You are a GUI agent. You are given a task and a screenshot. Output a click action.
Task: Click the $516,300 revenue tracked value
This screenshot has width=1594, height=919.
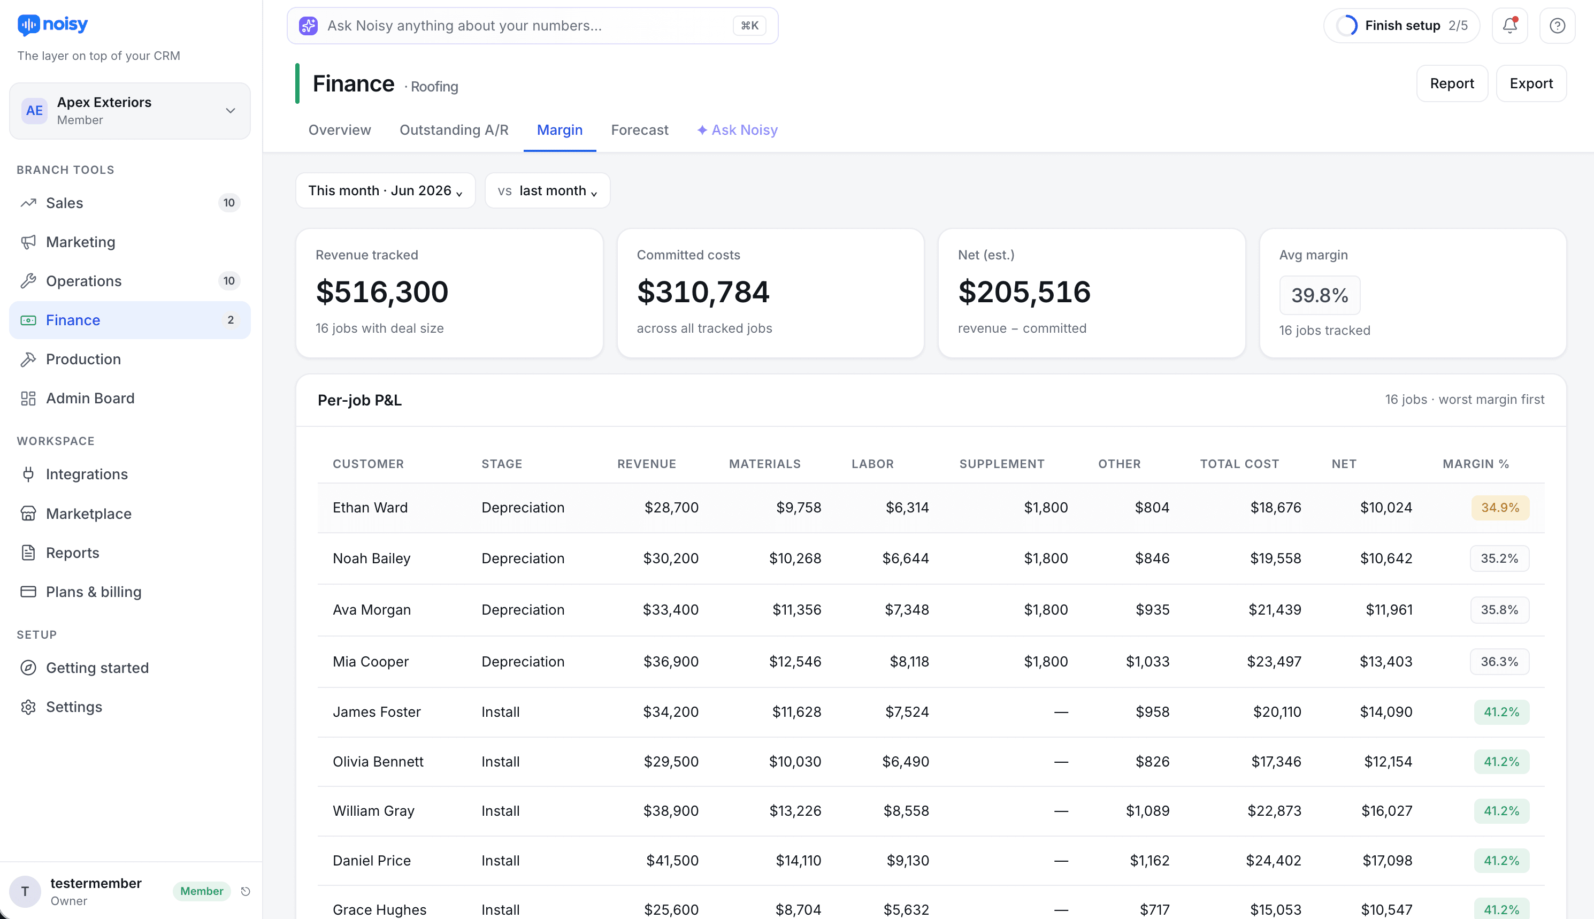(x=382, y=292)
